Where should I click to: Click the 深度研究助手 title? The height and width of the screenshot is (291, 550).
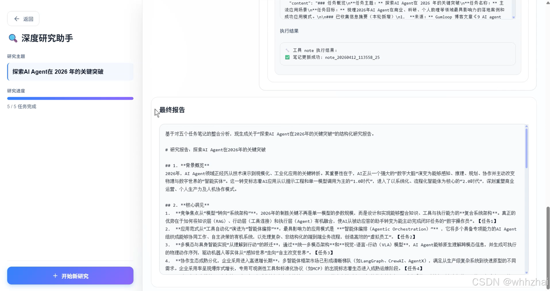tap(47, 38)
